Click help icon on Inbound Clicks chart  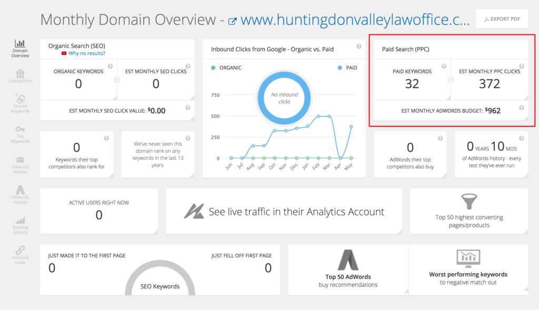coord(358,47)
